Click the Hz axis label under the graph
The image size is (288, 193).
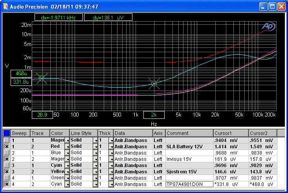(154, 124)
